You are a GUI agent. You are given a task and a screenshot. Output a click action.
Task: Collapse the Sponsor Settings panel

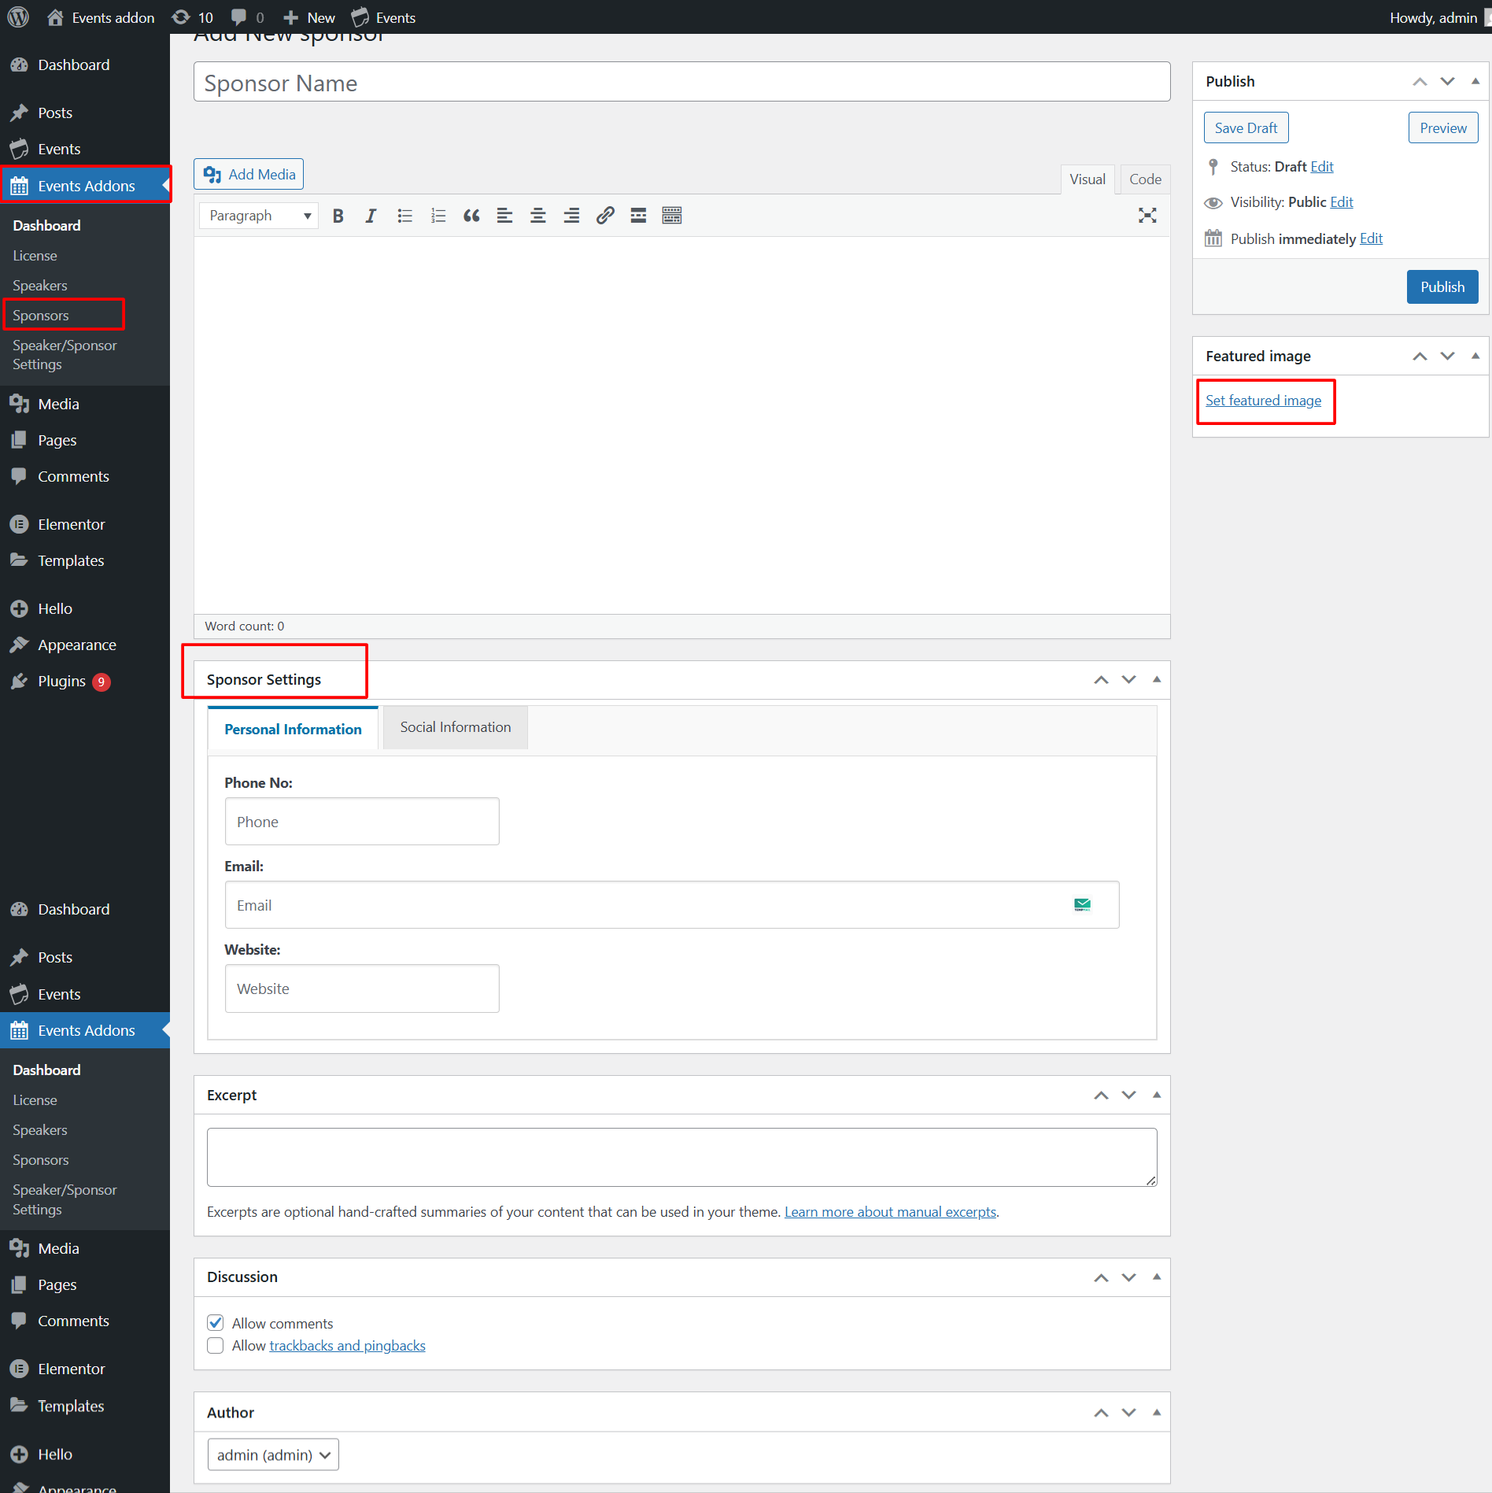tap(1156, 679)
